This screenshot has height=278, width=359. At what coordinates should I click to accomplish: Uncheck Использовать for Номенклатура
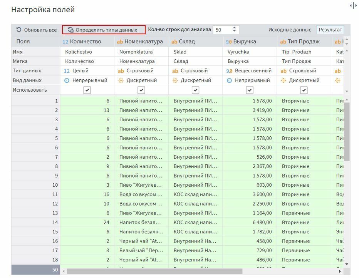141,90
